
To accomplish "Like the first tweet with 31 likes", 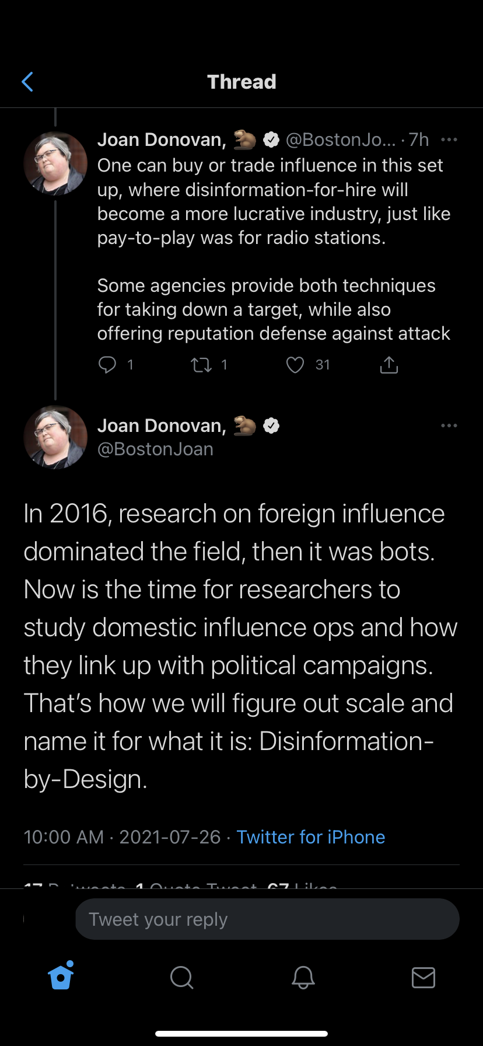I will click(295, 365).
